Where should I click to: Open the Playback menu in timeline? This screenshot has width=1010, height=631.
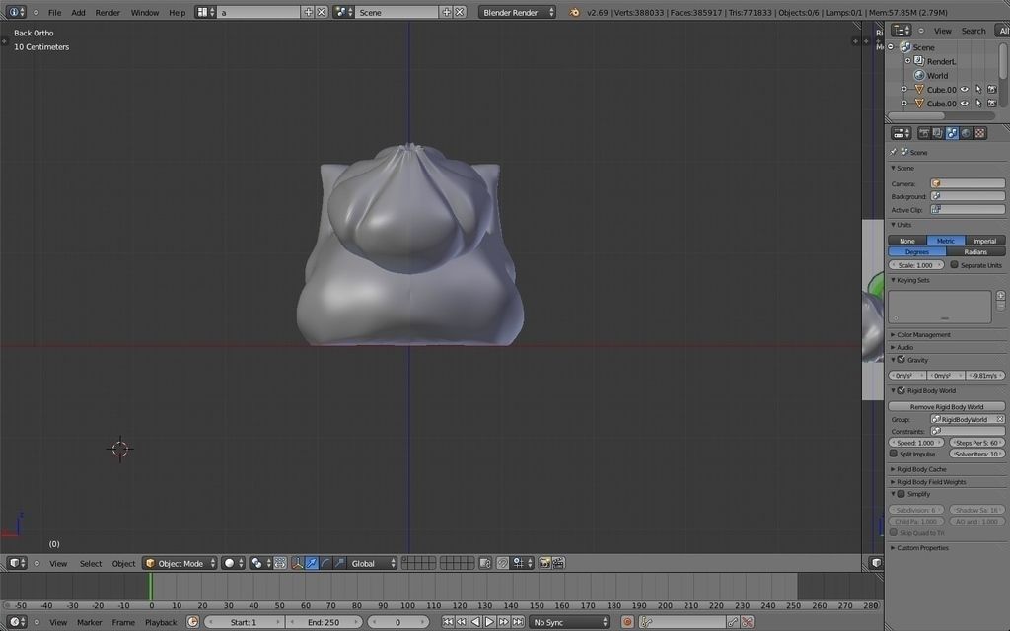tap(161, 623)
